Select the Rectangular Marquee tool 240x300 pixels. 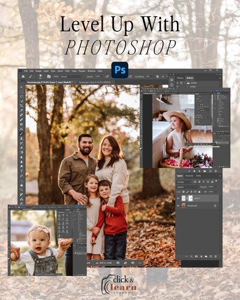(22, 92)
